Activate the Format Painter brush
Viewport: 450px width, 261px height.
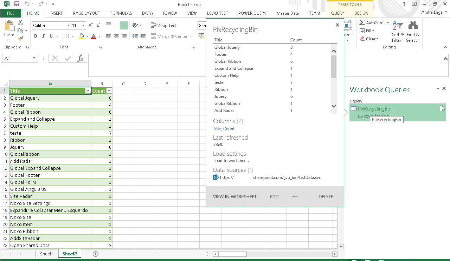(20, 38)
